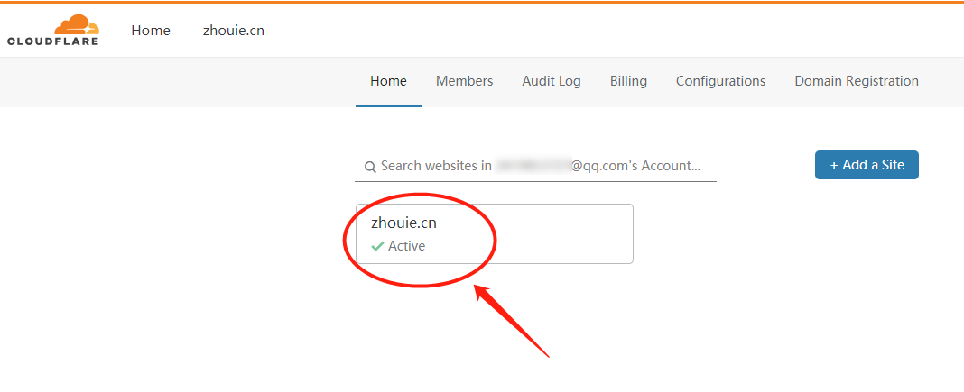Open Home in the top navigation

(151, 30)
